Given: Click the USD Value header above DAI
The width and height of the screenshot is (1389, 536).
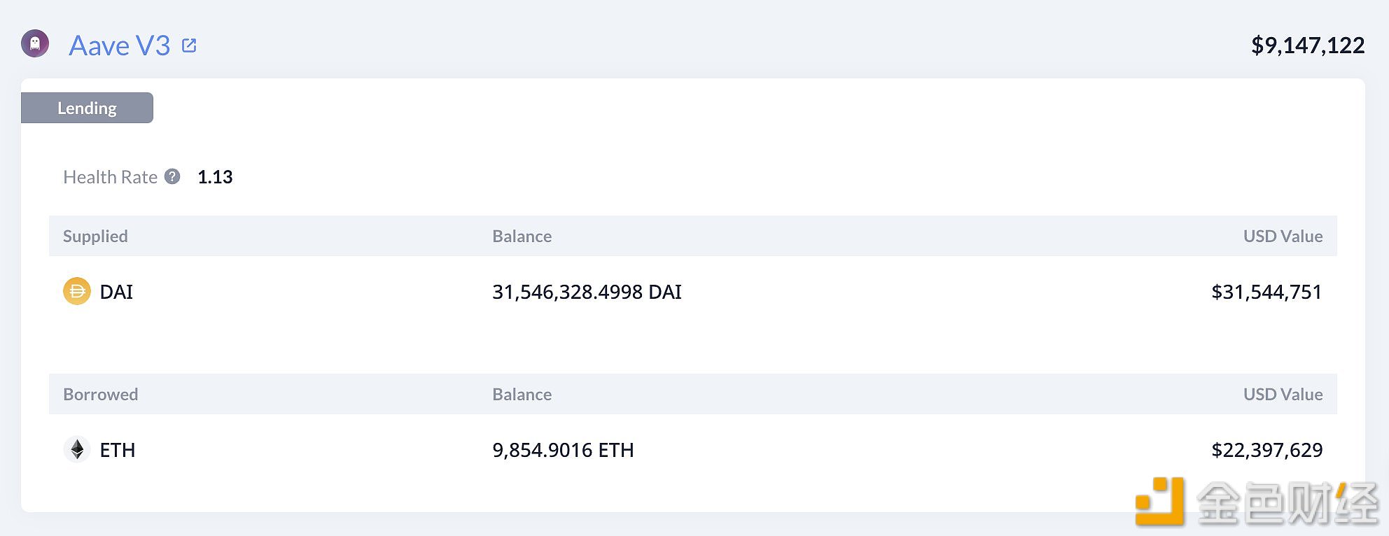Looking at the screenshot, I should coord(1283,236).
